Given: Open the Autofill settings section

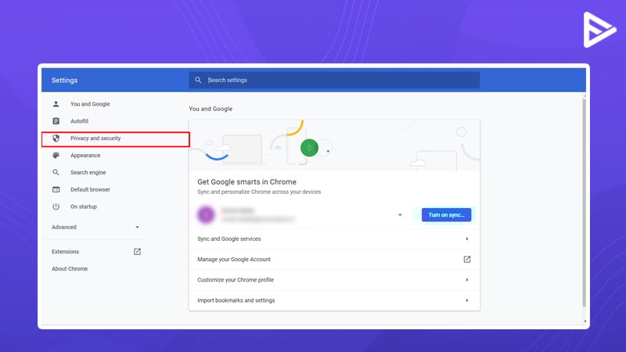Looking at the screenshot, I should click(80, 121).
